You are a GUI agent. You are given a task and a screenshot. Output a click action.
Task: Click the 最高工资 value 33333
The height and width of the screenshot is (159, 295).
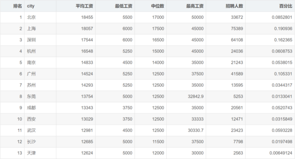tap(198, 119)
